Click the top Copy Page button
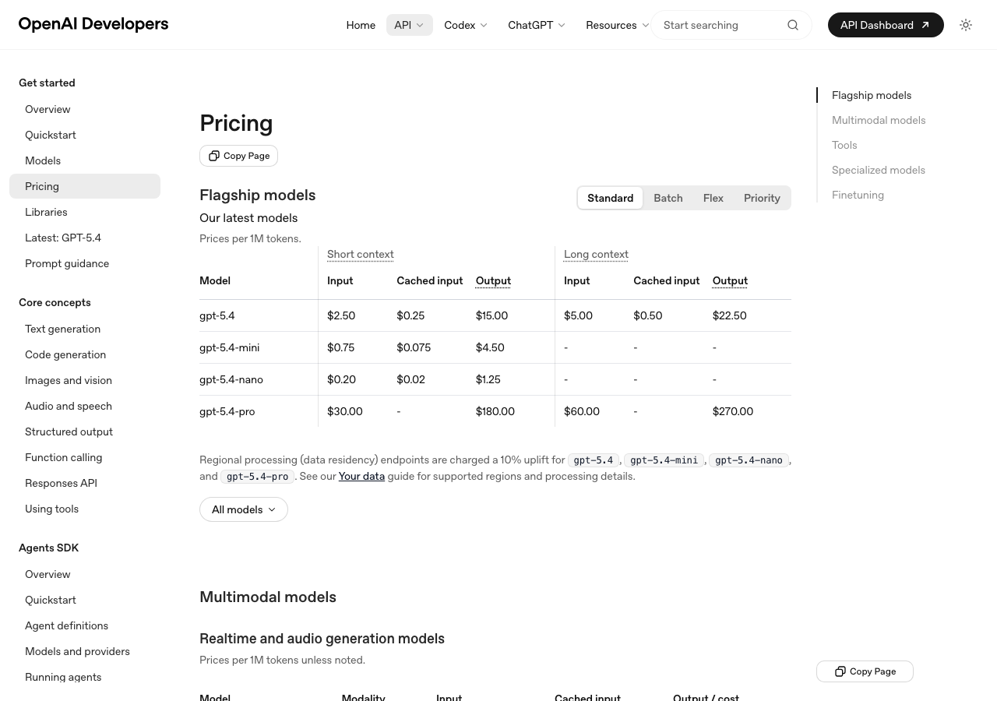This screenshot has width=997, height=701. tap(239, 156)
